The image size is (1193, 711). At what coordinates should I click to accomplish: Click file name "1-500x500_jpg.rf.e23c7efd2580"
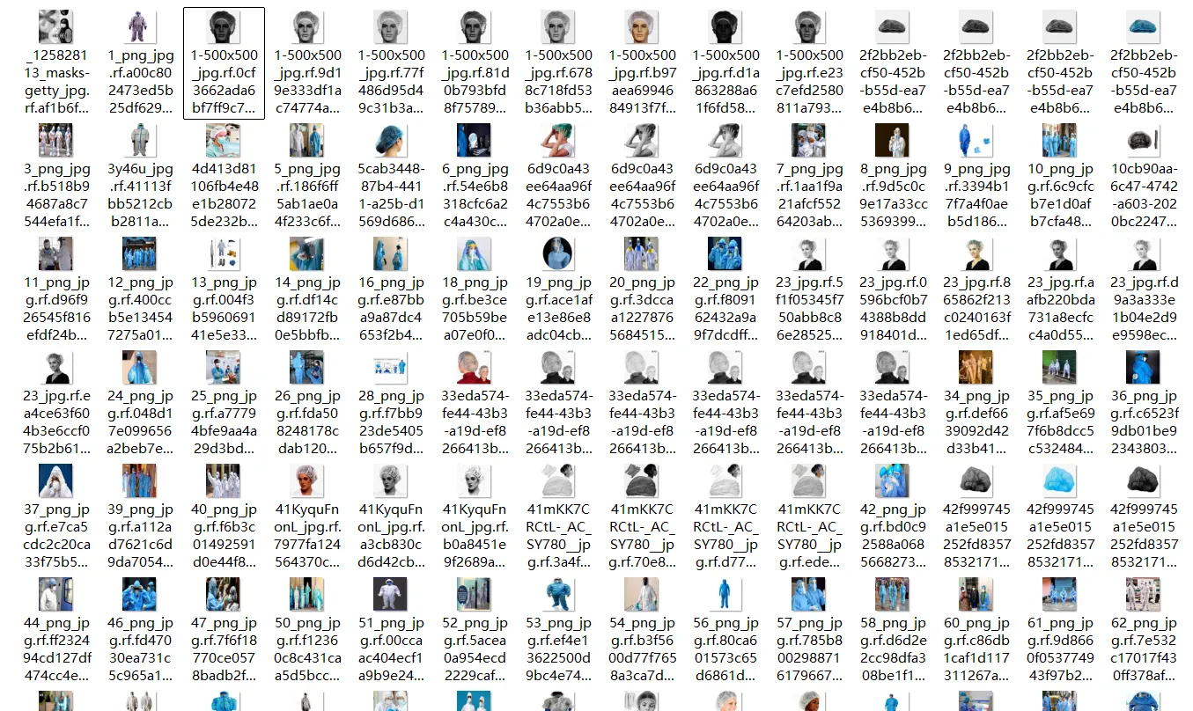(x=810, y=82)
